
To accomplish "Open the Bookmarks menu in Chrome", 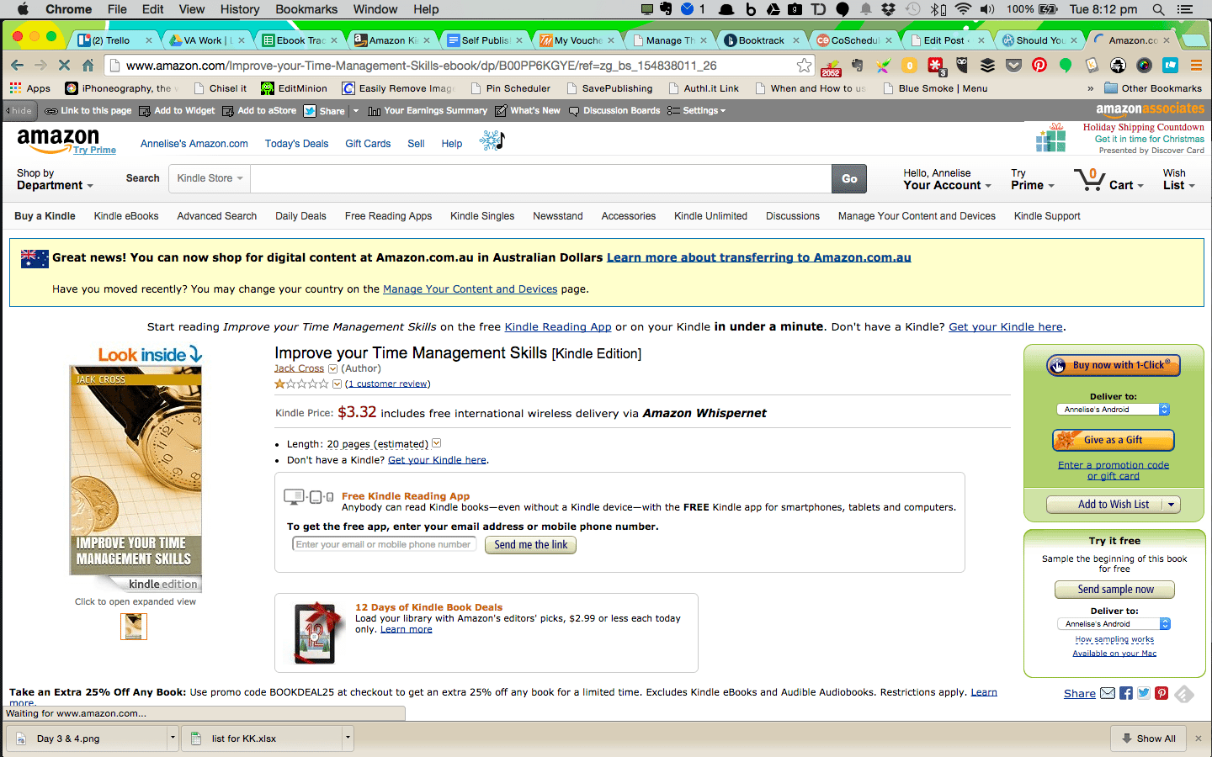I will pyautogui.click(x=306, y=9).
